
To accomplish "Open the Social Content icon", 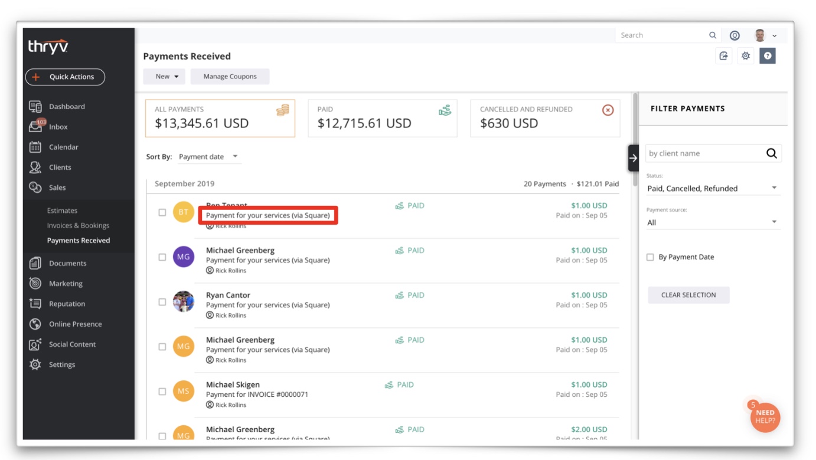I will pos(35,344).
